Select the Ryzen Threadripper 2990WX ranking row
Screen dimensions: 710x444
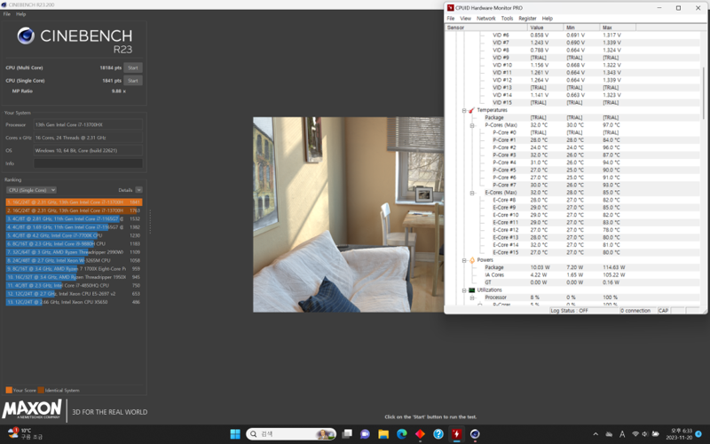click(74, 252)
